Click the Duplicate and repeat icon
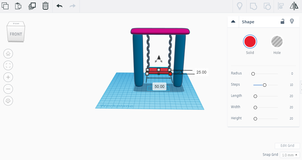302x160 pixels. pos(32,6)
